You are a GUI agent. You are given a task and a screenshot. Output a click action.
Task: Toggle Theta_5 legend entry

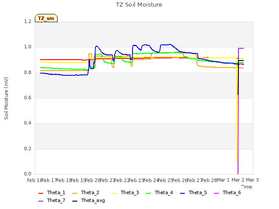click(x=194, y=192)
